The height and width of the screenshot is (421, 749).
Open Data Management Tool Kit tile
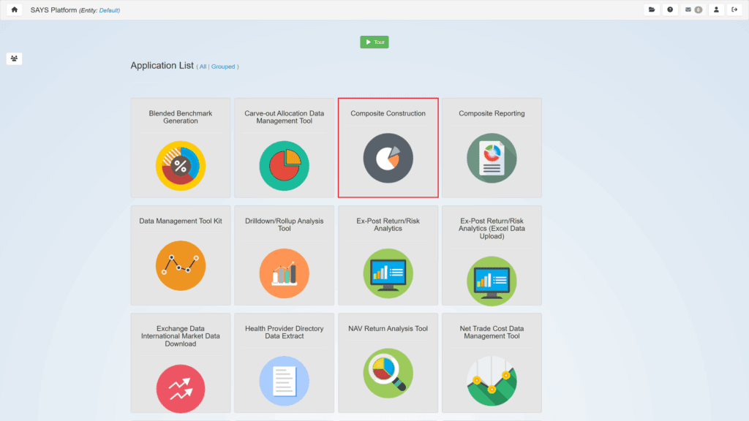click(181, 255)
